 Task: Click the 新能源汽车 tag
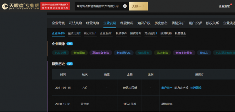[x=124, y=53]
